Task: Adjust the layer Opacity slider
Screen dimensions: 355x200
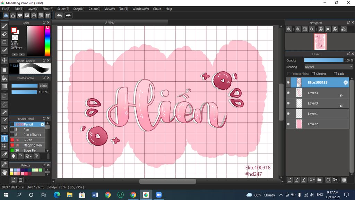Action: coord(323,60)
